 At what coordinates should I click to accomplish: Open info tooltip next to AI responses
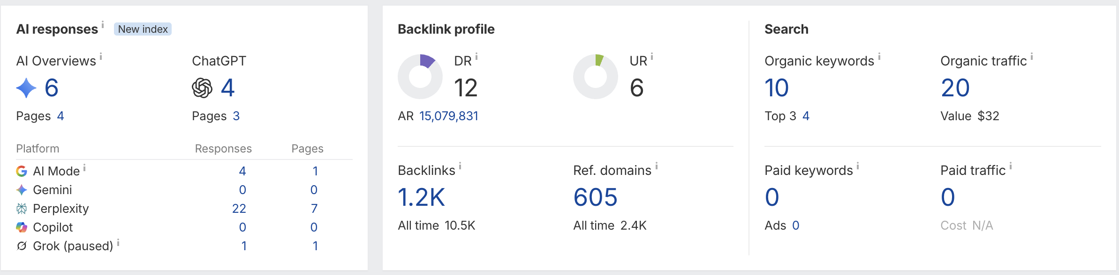[103, 25]
